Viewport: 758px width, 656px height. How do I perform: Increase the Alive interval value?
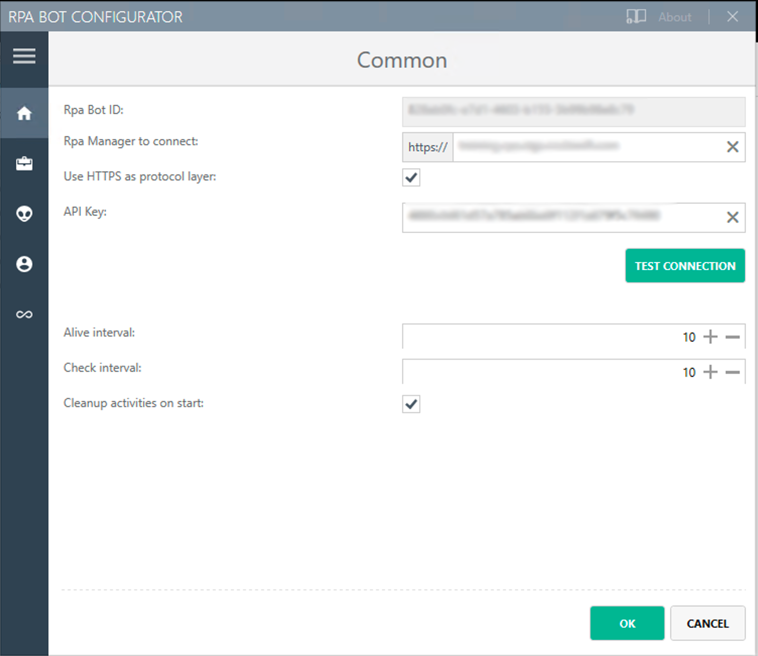coord(711,337)
